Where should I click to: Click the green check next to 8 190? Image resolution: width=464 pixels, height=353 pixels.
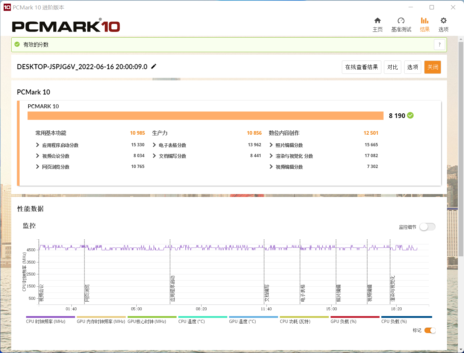[x=410, y=115]
